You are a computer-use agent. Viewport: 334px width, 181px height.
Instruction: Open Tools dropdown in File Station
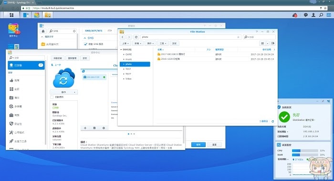[163, 43]
